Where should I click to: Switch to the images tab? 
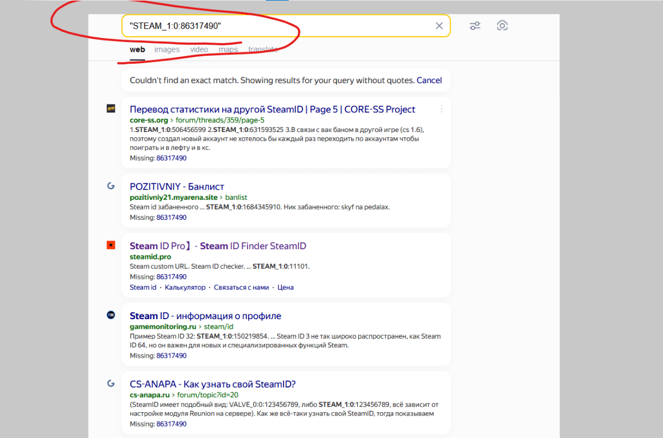(166, 49)
